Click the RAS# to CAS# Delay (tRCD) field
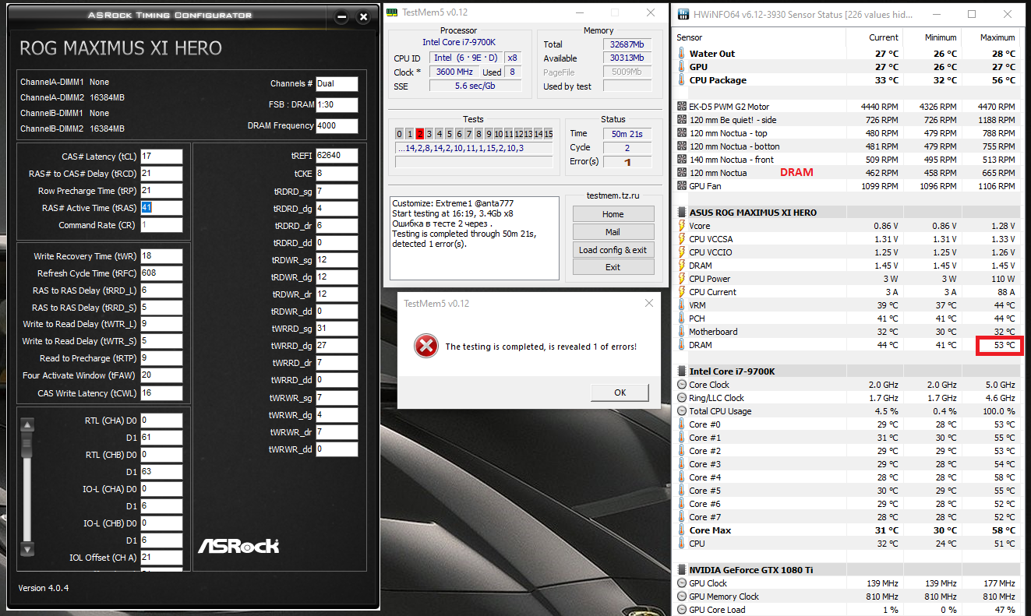The width and height of the screenshot is (1031, 616). 161,174
